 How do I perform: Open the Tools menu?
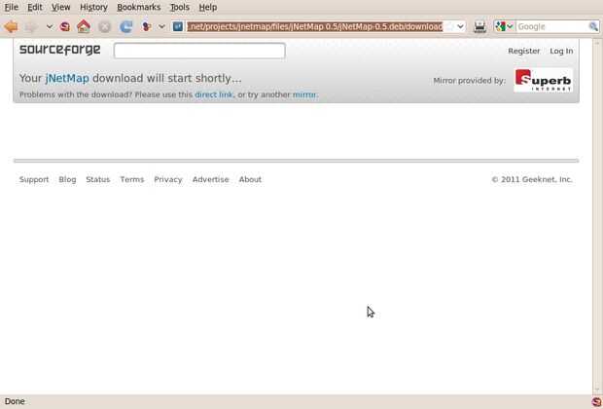pos(180,8)
